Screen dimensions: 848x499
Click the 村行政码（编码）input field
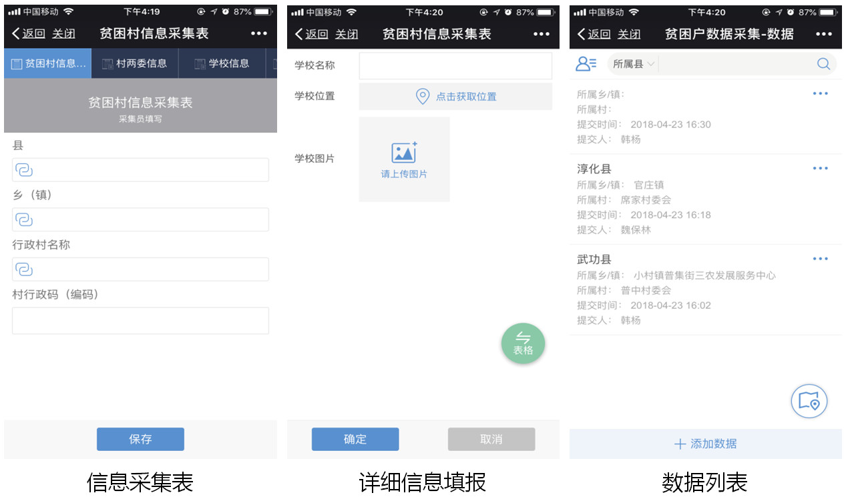tap(140, 320)
